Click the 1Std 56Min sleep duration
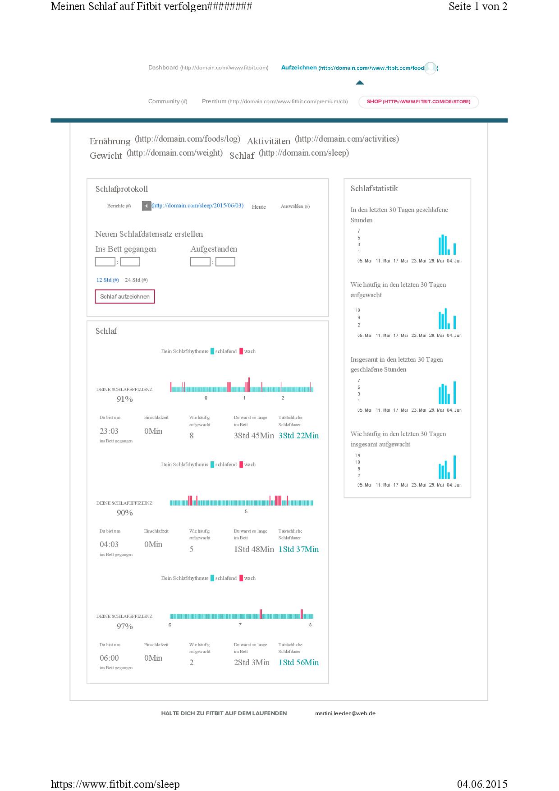 (298, 662)
